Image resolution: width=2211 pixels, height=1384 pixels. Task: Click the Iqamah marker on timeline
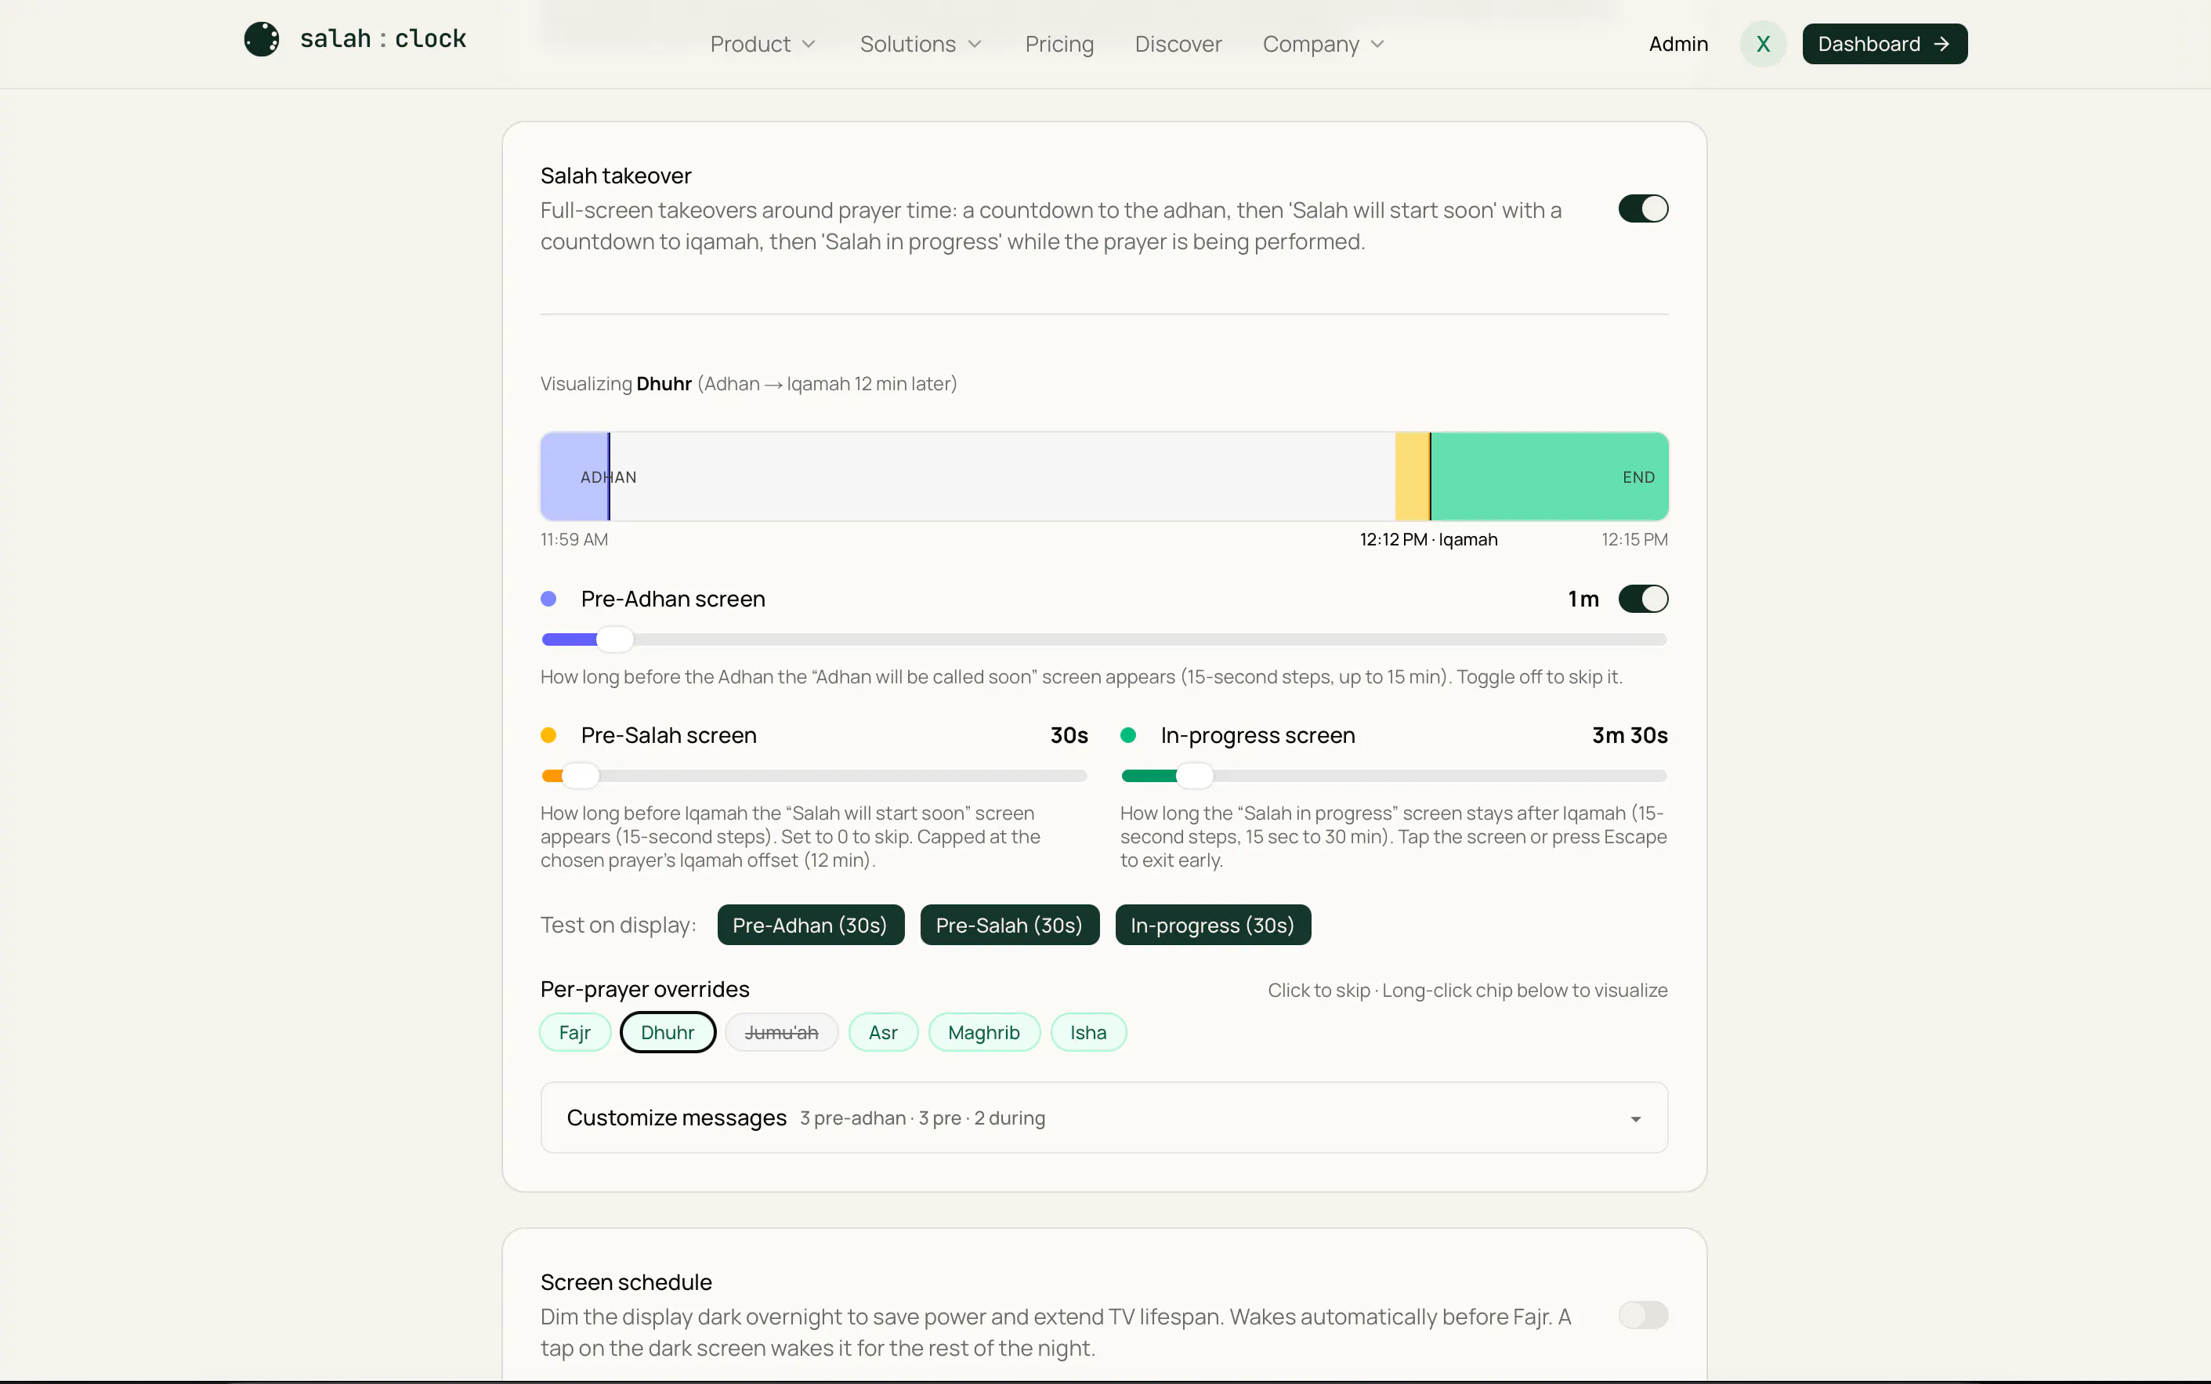1429,477
